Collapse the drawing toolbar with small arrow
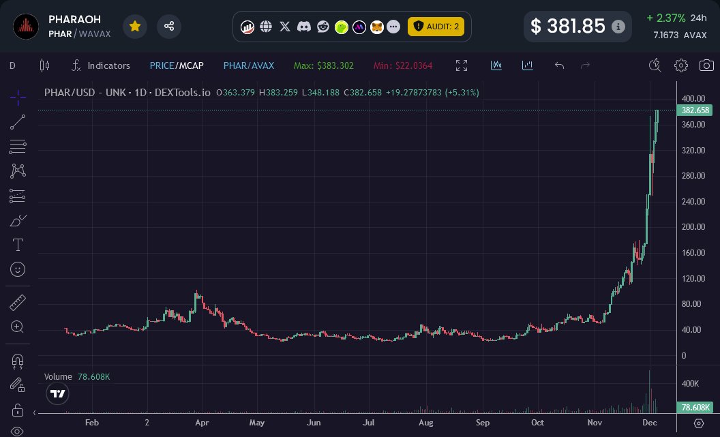Image resolution: width=720 pixels, height=437 pixels. pyautogui.click(x=35, y=413)
